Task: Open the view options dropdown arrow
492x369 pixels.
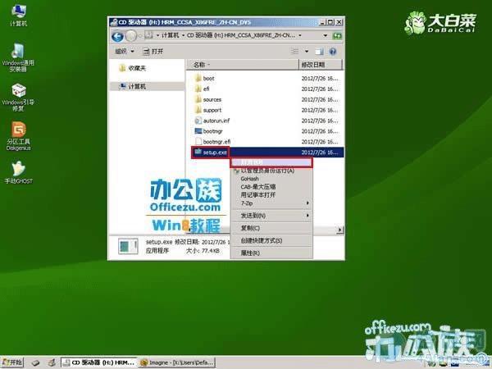Action: click(307, 51)
